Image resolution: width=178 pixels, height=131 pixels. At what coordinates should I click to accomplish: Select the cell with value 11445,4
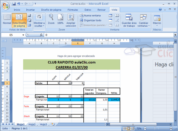[x=114, y=100]
